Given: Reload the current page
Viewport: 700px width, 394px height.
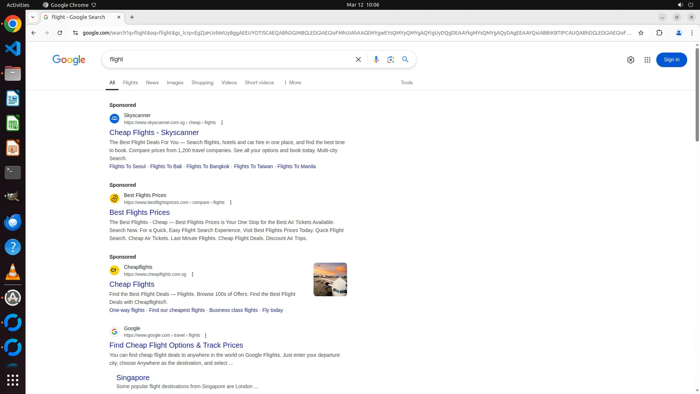Looking at the screenshot, I should (x=60, y=33).
